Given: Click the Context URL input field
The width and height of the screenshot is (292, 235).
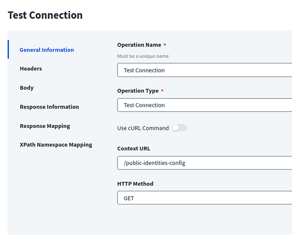Looking at the screenshot, I should [x=204, y=163].
